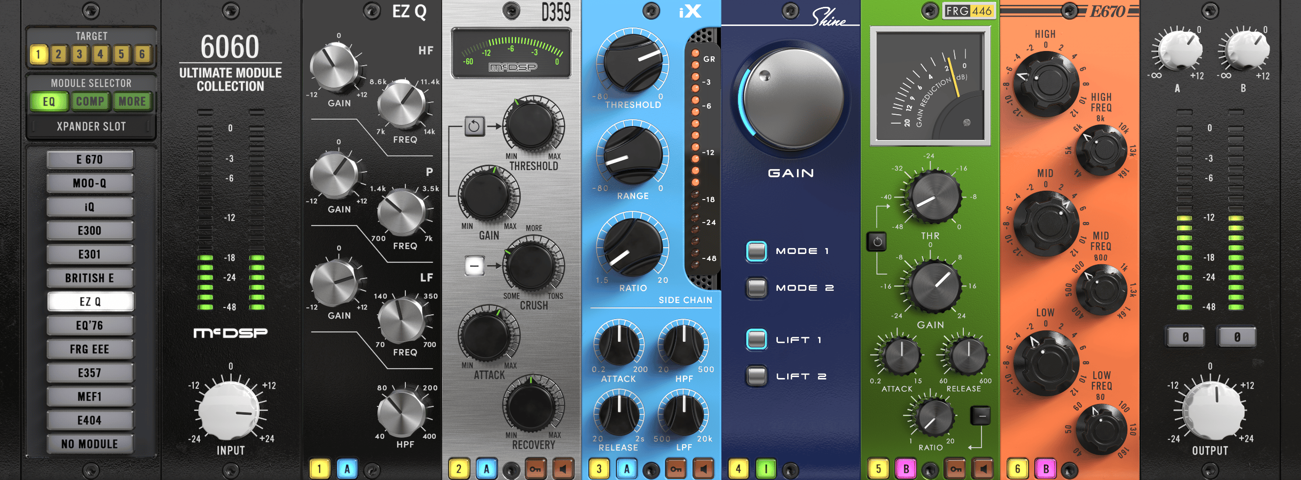This screenshot has width=1301, height=480.
Task: Select target slot 2
Action: coord(58,54)
